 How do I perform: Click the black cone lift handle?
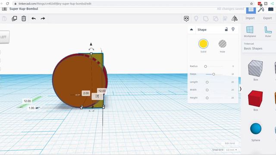(91, 44)
